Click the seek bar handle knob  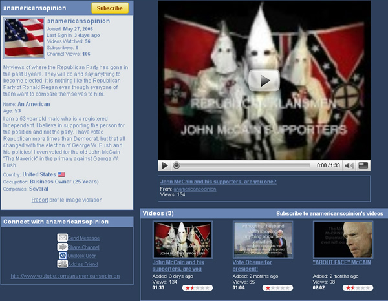click(176, 165)
